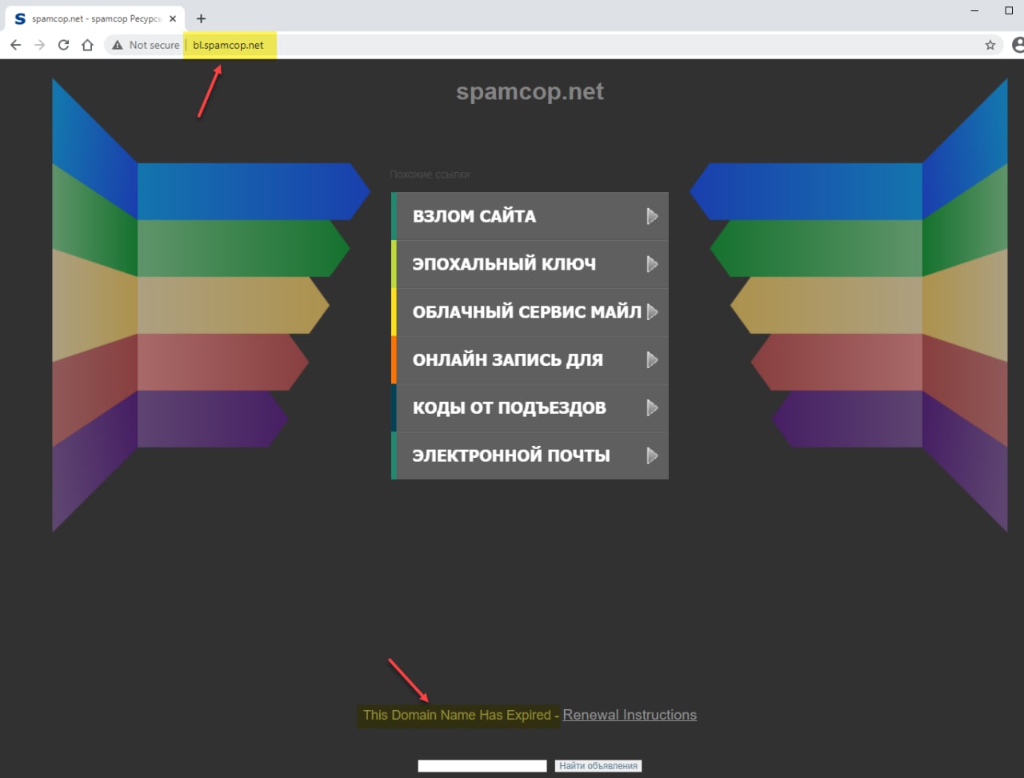Click the arrow beside ЭЛЕКТРОННОЙ ПОЧТЫ
1024x778 pixels.
click(x=652, y=455)
